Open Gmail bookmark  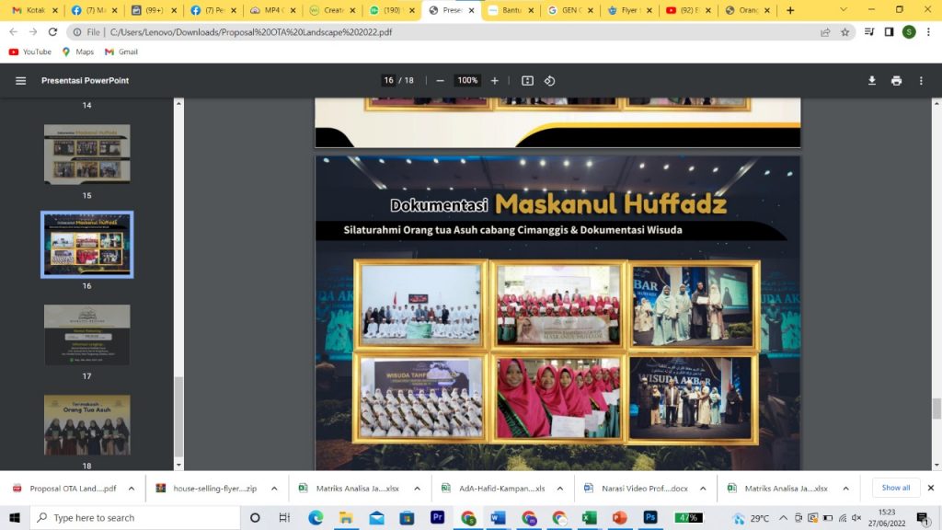click(121, 52)
